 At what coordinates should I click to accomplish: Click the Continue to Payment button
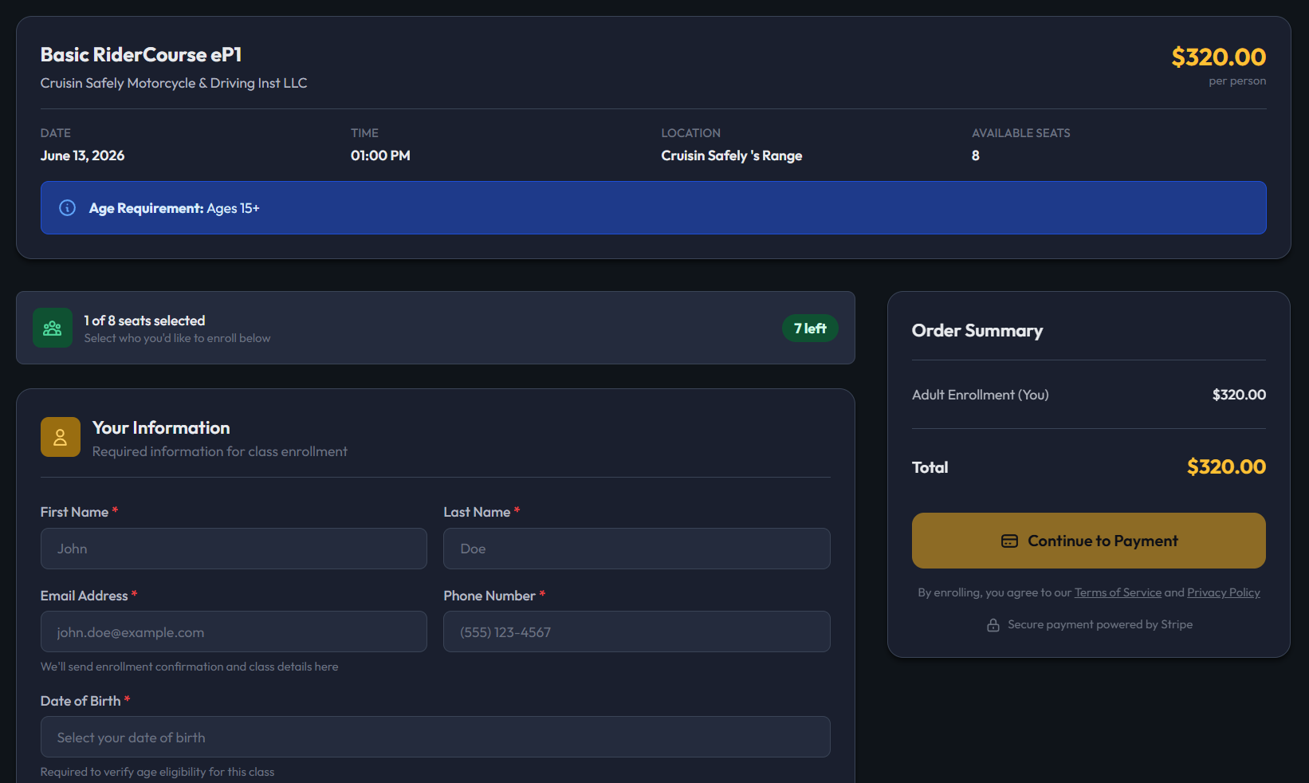[1089, 541]
